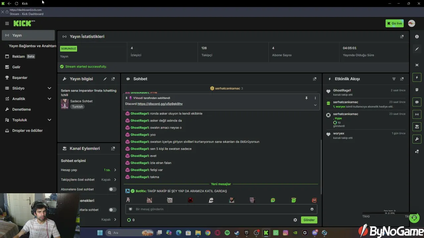Open the profile avatar menu
The image size is (424, 238).
click(x=411, y=23)
